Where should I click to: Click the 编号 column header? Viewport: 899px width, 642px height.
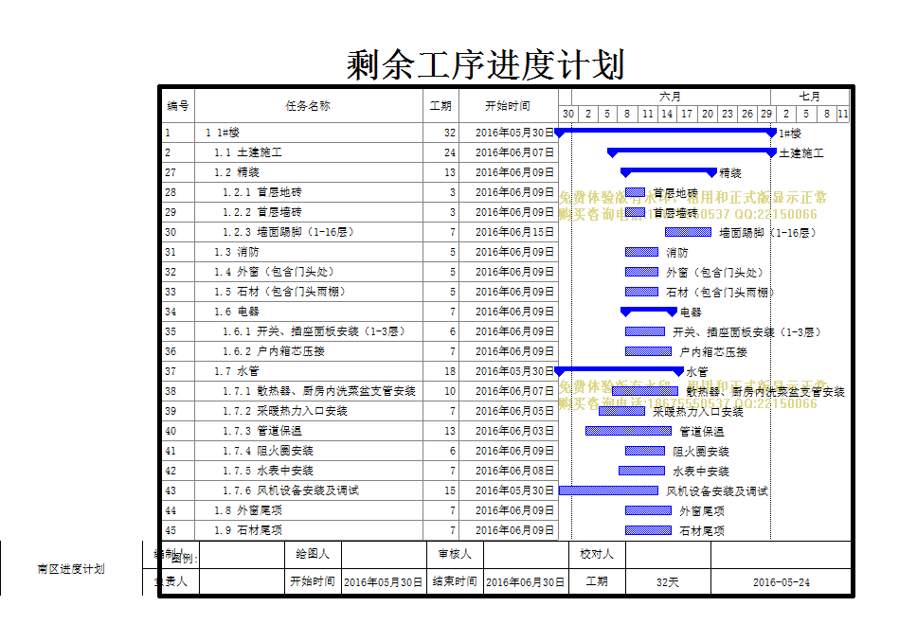click(x=178, y=105)
